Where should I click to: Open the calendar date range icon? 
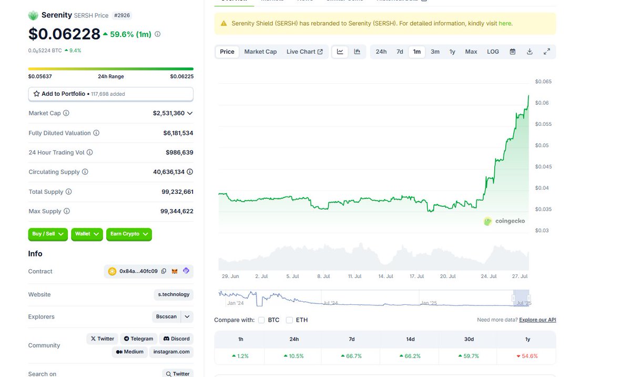click(x=513, y=52)
